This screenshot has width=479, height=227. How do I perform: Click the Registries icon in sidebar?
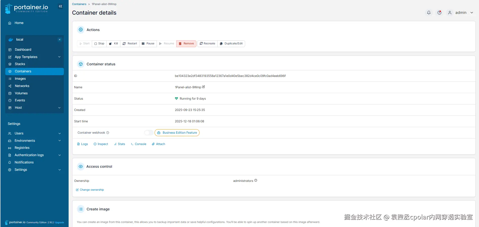(10, 148)
